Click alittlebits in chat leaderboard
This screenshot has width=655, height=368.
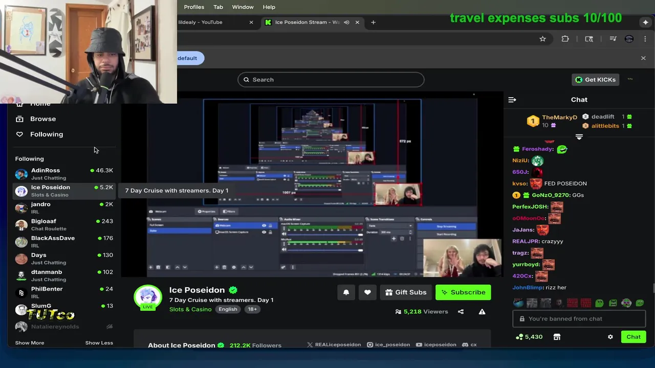pyautogui.click(x=605, y=126)
